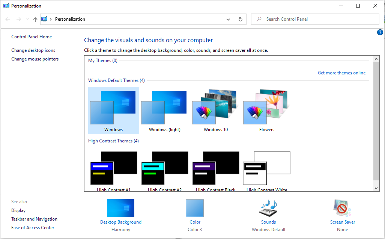
Task: Open the address bar history dropdown
Action: (x=228, y=19)
